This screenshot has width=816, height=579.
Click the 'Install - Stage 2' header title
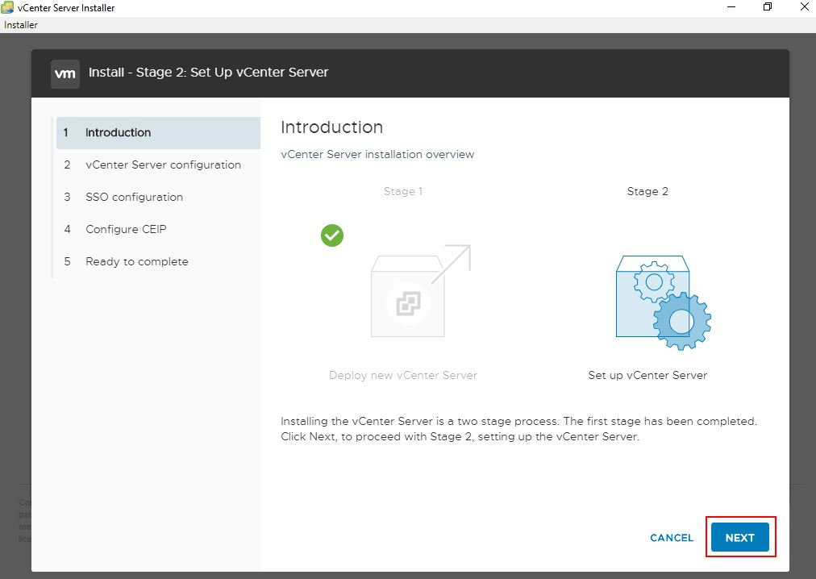pyautogui.click(x=208, y=73)
